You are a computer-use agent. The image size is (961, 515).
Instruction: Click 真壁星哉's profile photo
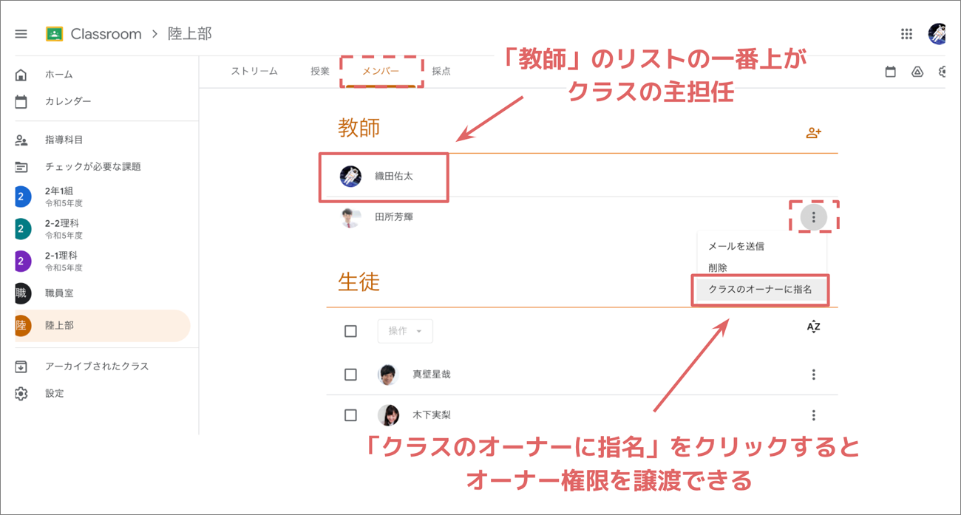388,375
